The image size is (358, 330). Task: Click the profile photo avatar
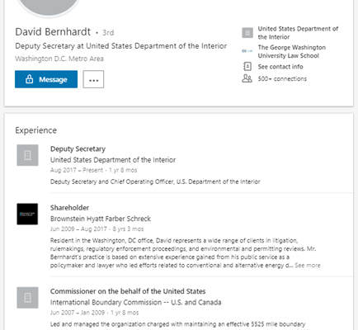coord(49,7)
